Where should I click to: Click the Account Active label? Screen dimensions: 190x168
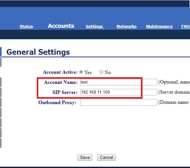coord(60,72)
